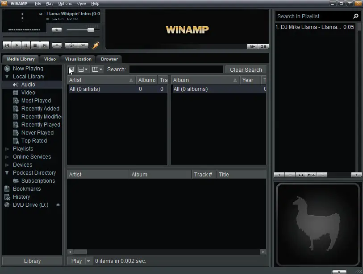The image size is (363, 274).
Task: Expand the Online Services tree node
Action: point(7,157)
